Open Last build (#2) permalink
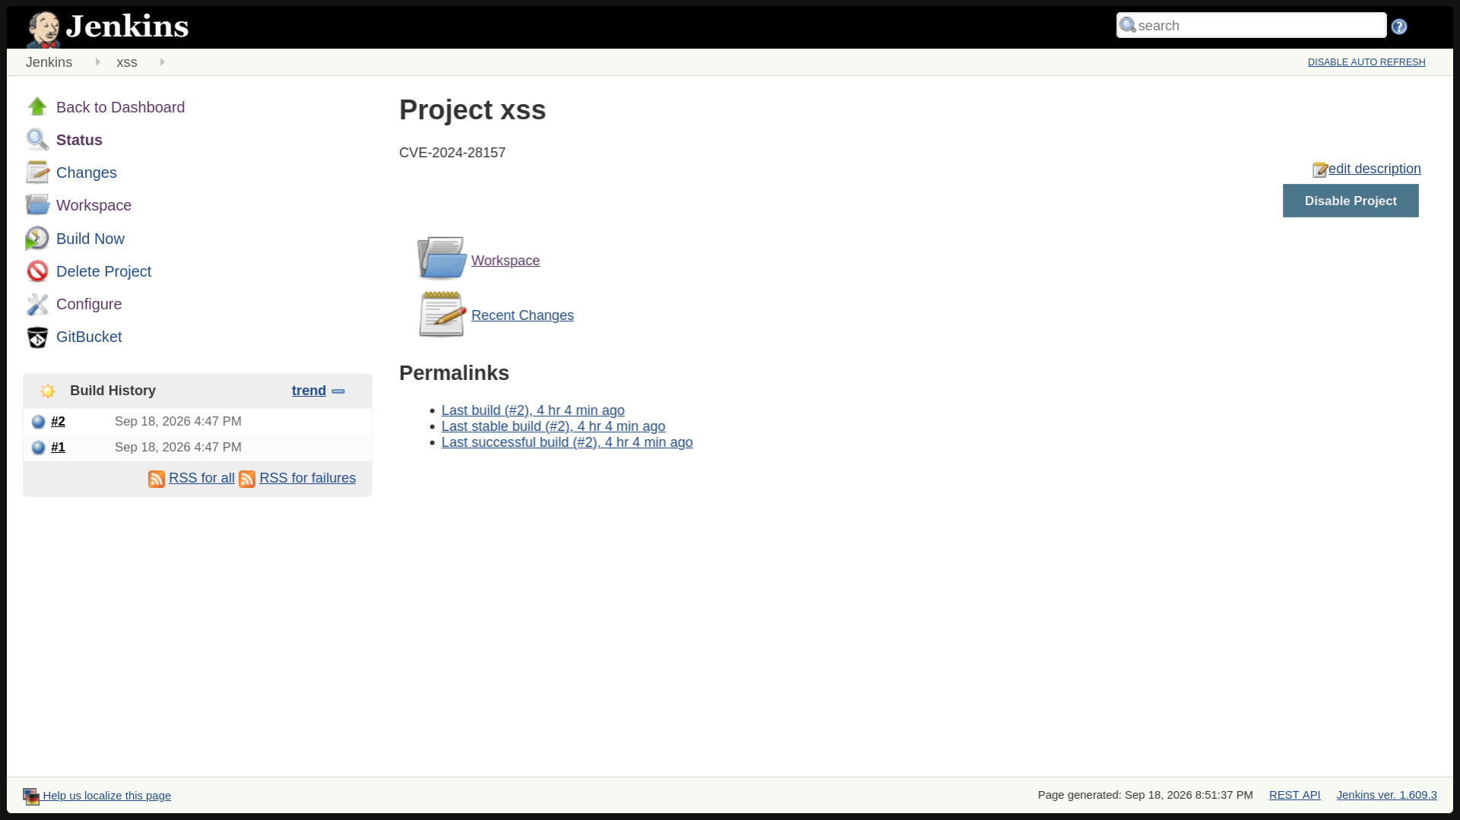 click(x=533, y=410)
